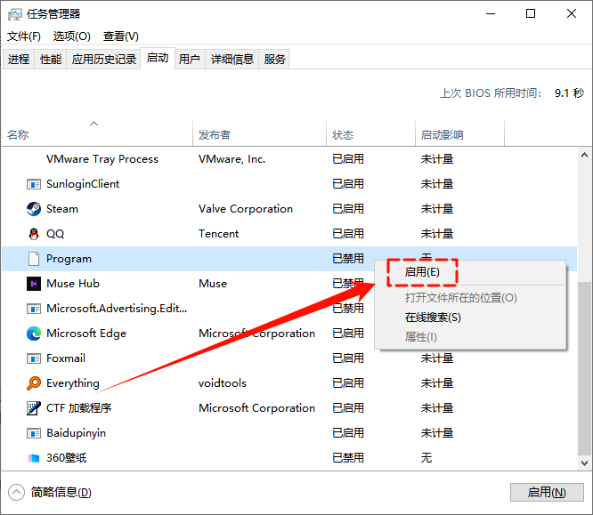Screen dimensions: 593x515
Task: Select the Steam name text
Action: [x=62, y=209]
